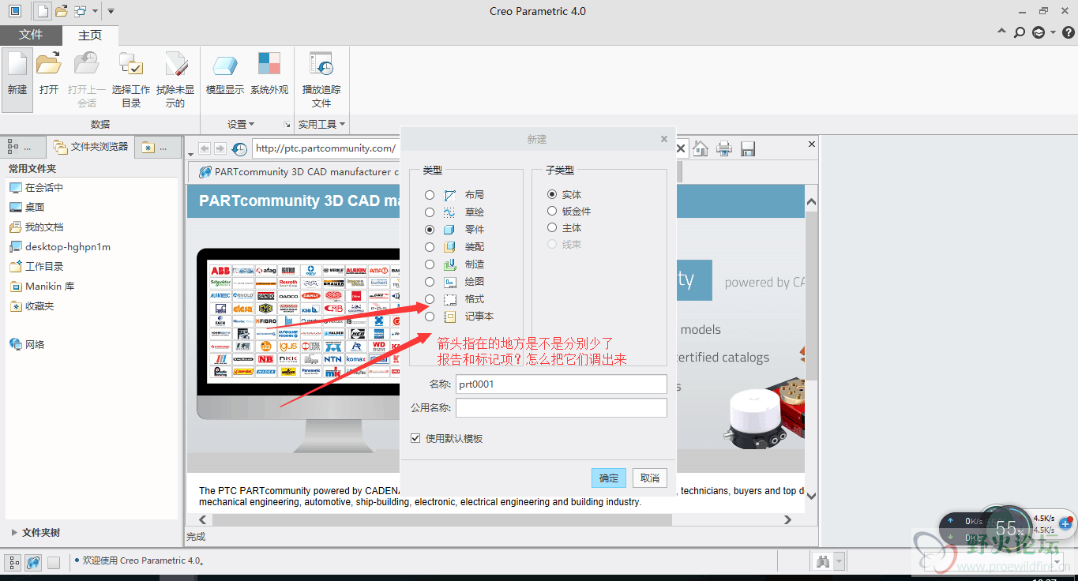
Task: Toggle the navigator display icon in status bar
Action: [14, 562]
